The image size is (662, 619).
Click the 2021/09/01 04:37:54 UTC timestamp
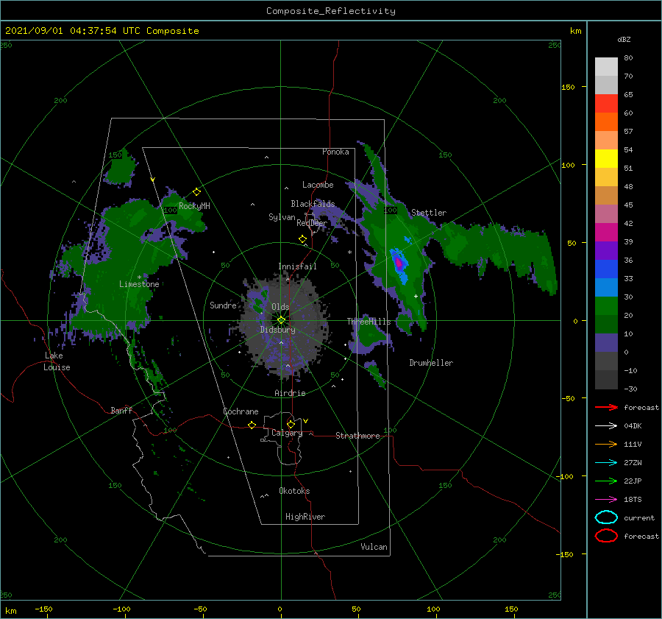point(102,31)
